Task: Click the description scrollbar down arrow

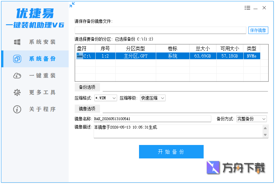Action: [265, 135]
